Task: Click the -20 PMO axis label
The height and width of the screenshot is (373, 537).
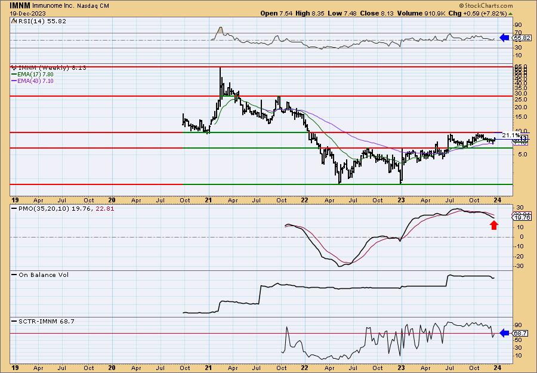Action: coord(519,256)
